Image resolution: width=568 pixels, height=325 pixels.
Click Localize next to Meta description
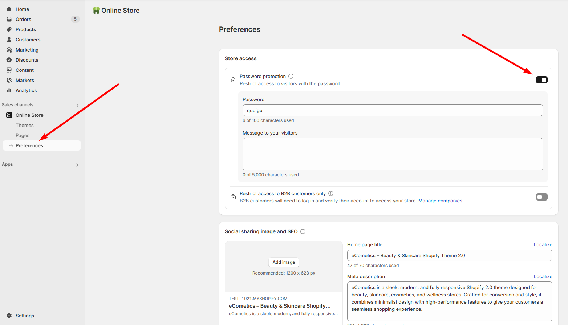pos(543,277)
